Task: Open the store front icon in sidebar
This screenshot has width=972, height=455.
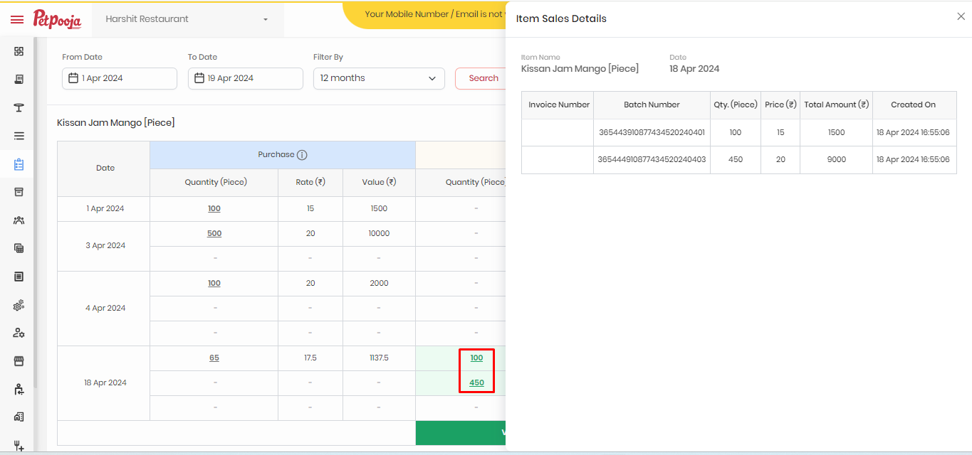Action: (19, 361)
